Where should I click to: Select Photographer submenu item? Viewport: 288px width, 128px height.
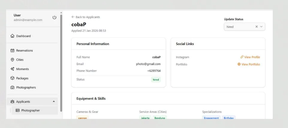[35, 110]
